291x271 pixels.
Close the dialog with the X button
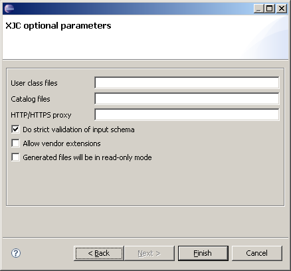coord(282,9)
